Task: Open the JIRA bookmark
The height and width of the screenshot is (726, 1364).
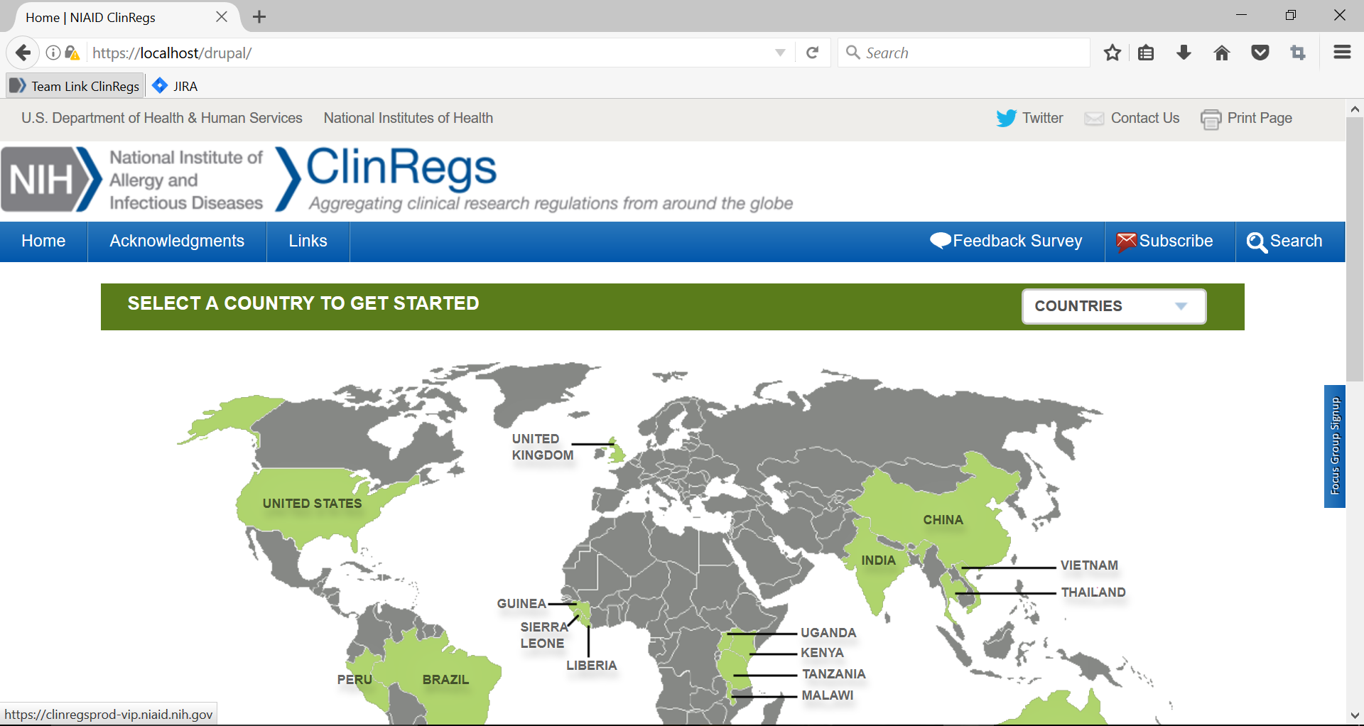Action: pos(175,86)
